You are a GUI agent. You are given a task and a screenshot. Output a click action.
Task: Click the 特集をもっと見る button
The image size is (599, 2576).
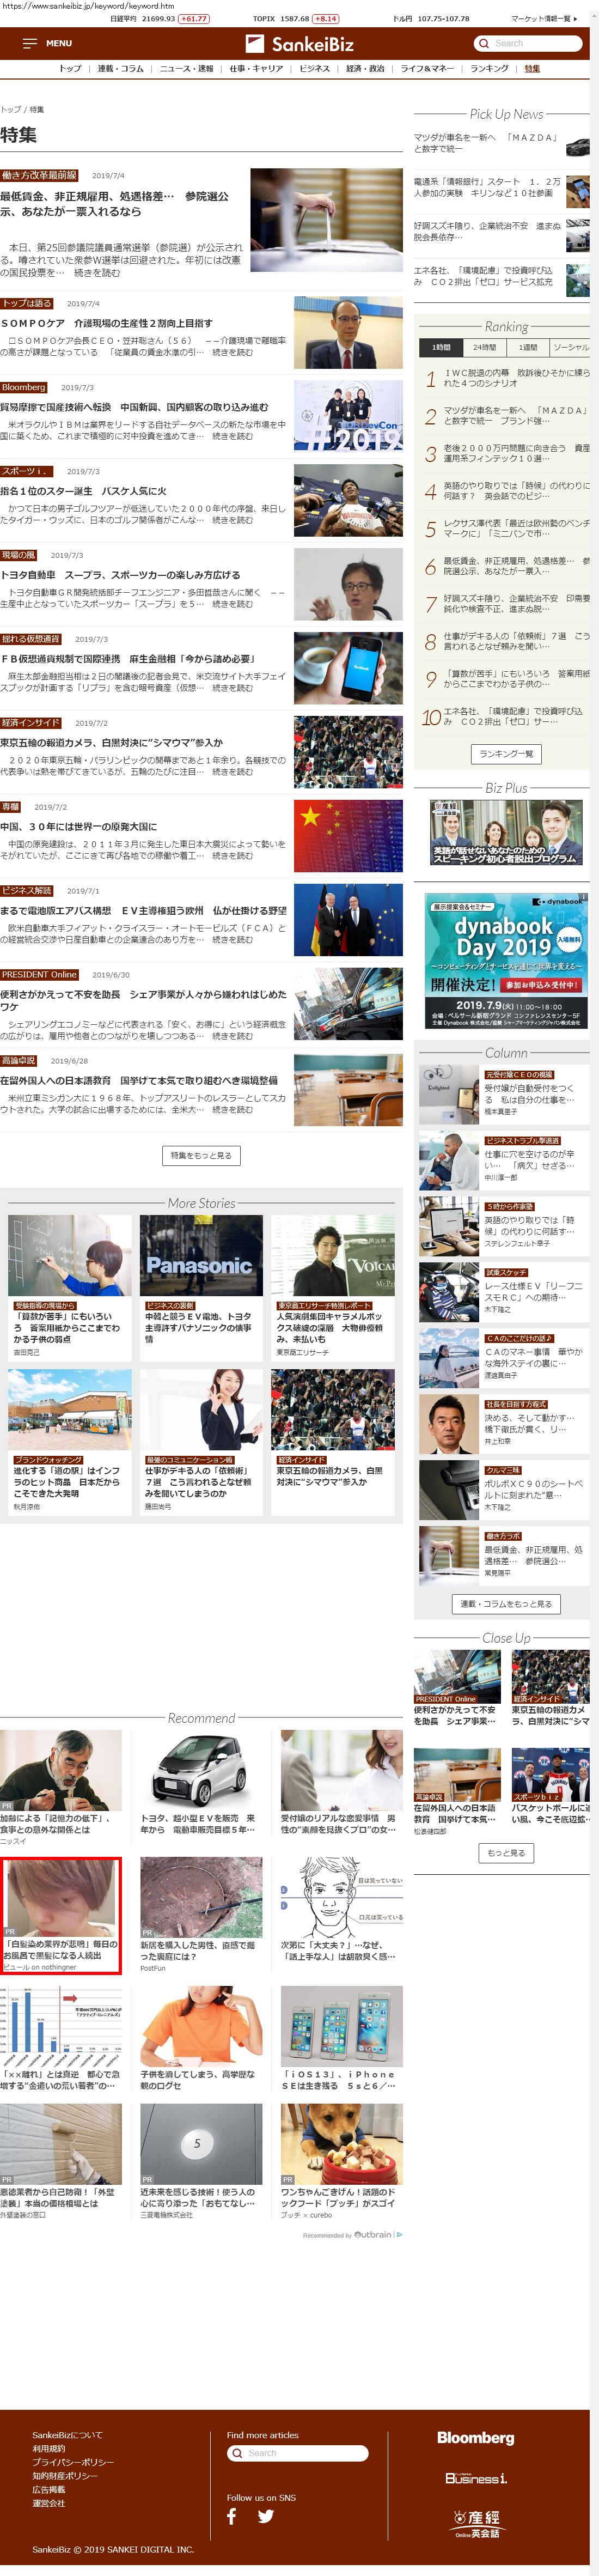click(x=201, y=1155)
